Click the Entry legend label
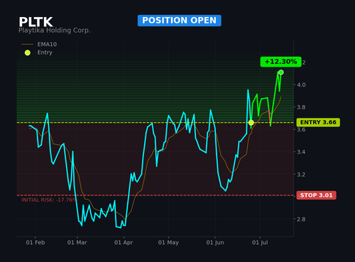 click(45, 53)
